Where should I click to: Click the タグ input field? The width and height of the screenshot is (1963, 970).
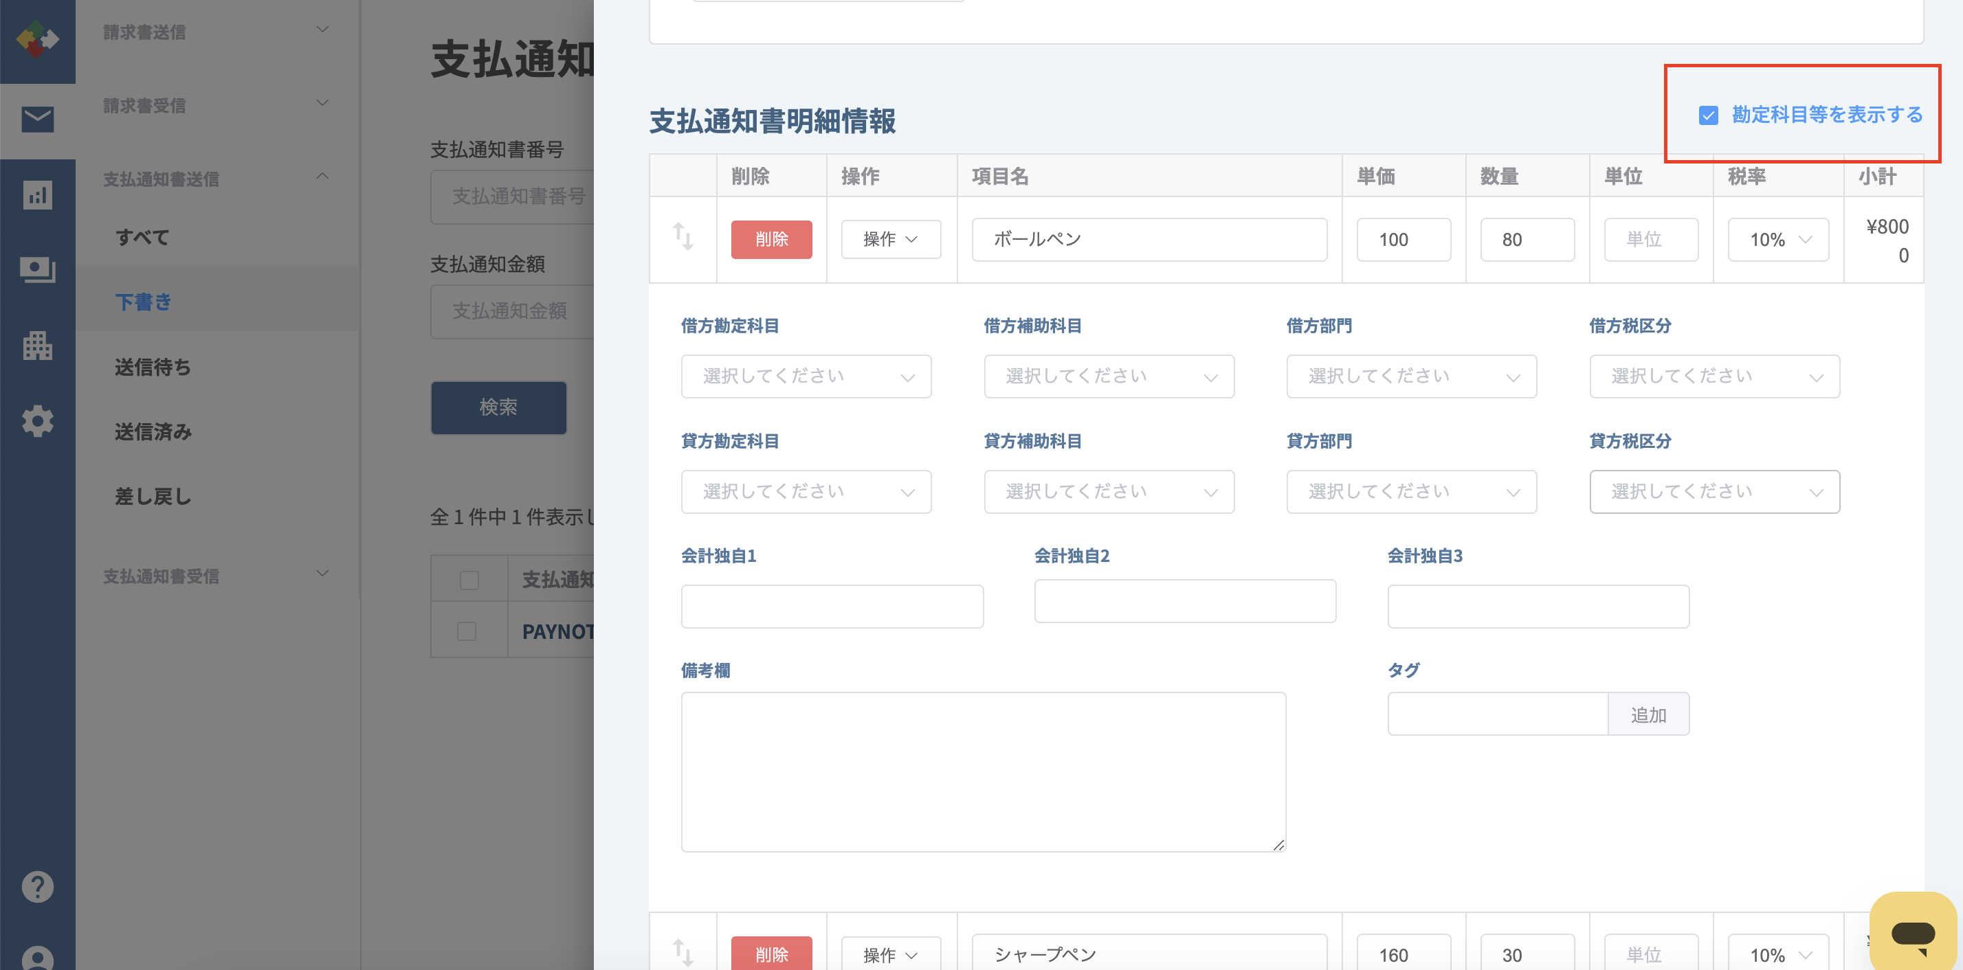pyautogui.click(x=1498, y=714)
